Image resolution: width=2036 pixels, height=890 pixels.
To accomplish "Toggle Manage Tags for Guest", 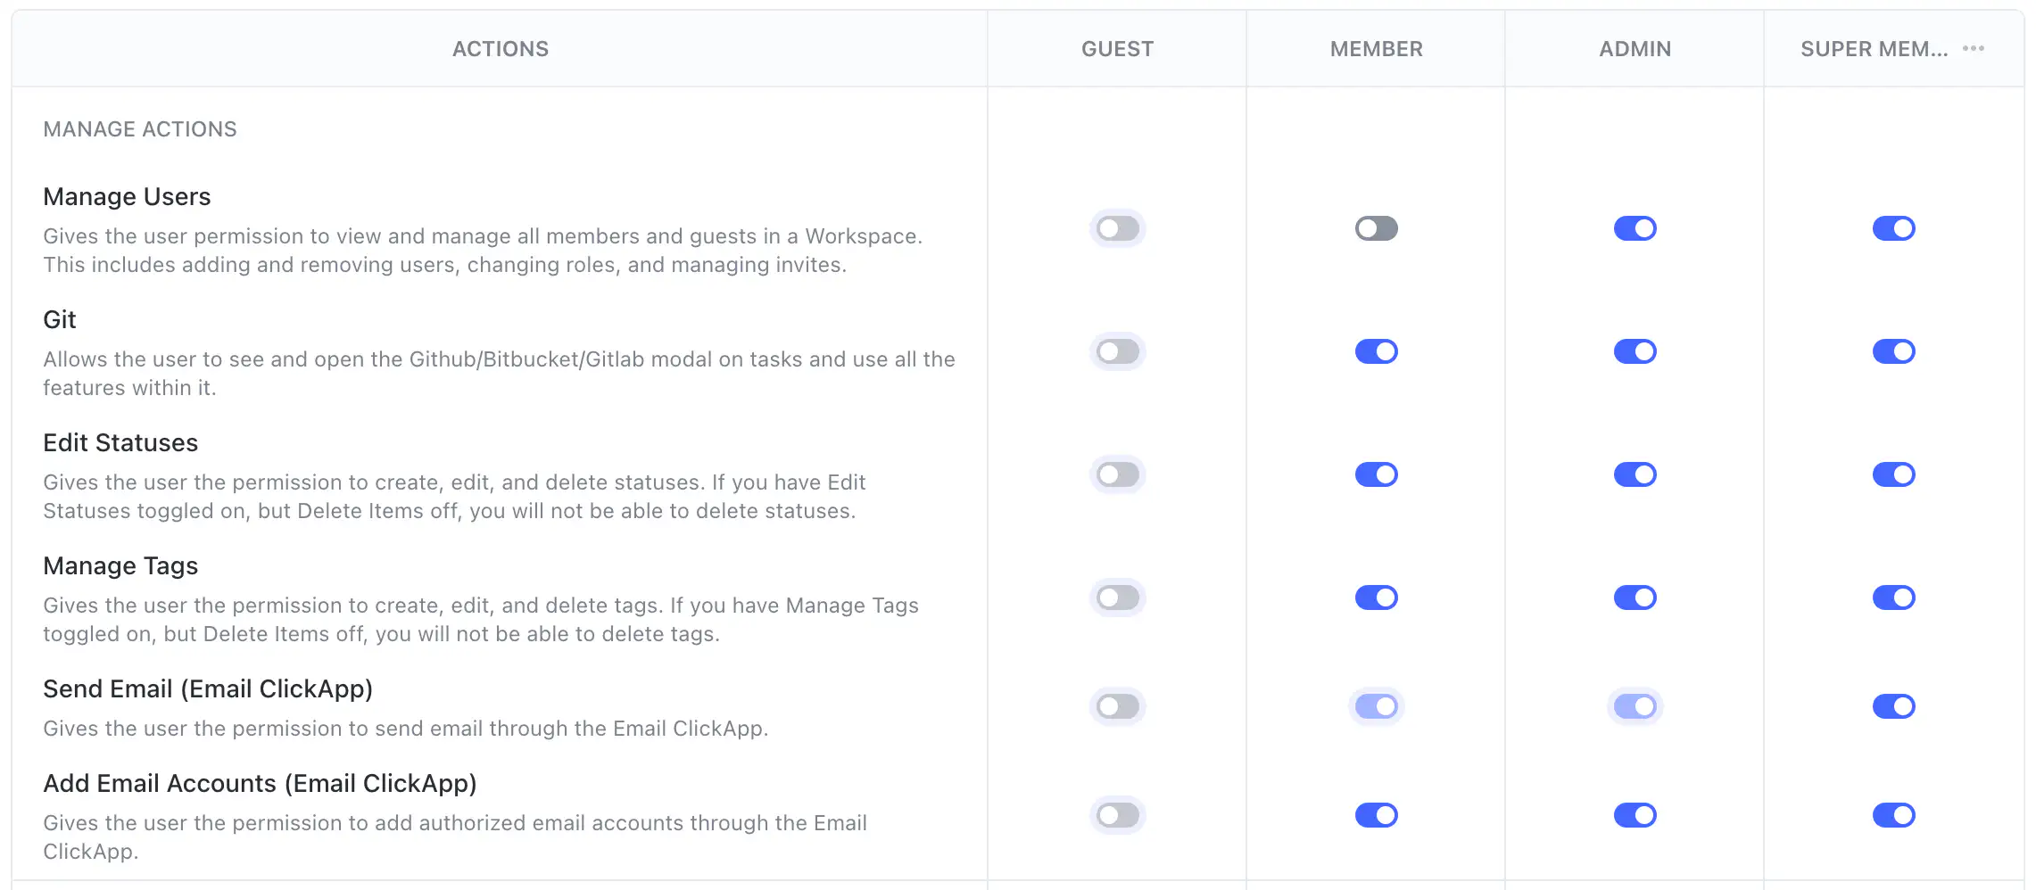I will (x=1118, y=597).
